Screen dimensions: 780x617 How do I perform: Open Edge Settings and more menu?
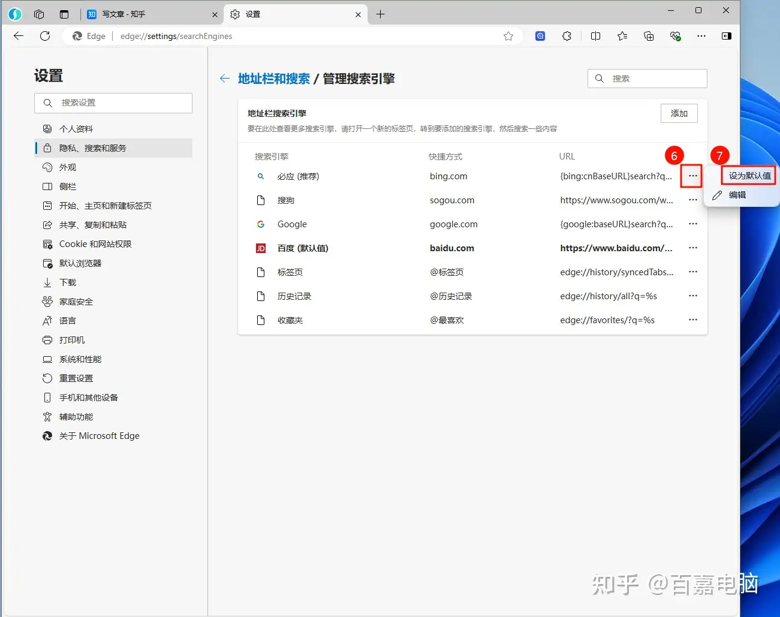coord(701,36)
